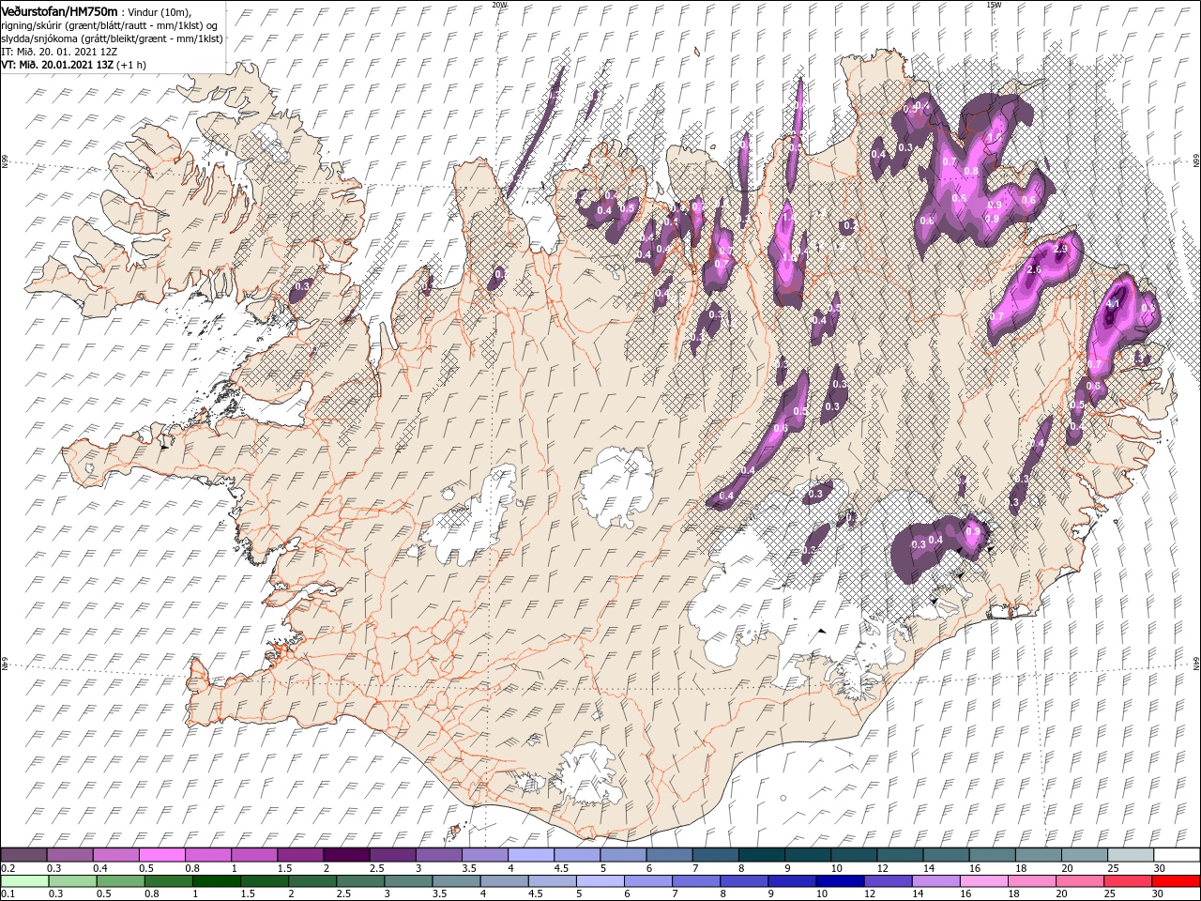1201x901 pixels.
Task: Click the bright red bottom-row swatch after 30
Action: click(1175, 881)
